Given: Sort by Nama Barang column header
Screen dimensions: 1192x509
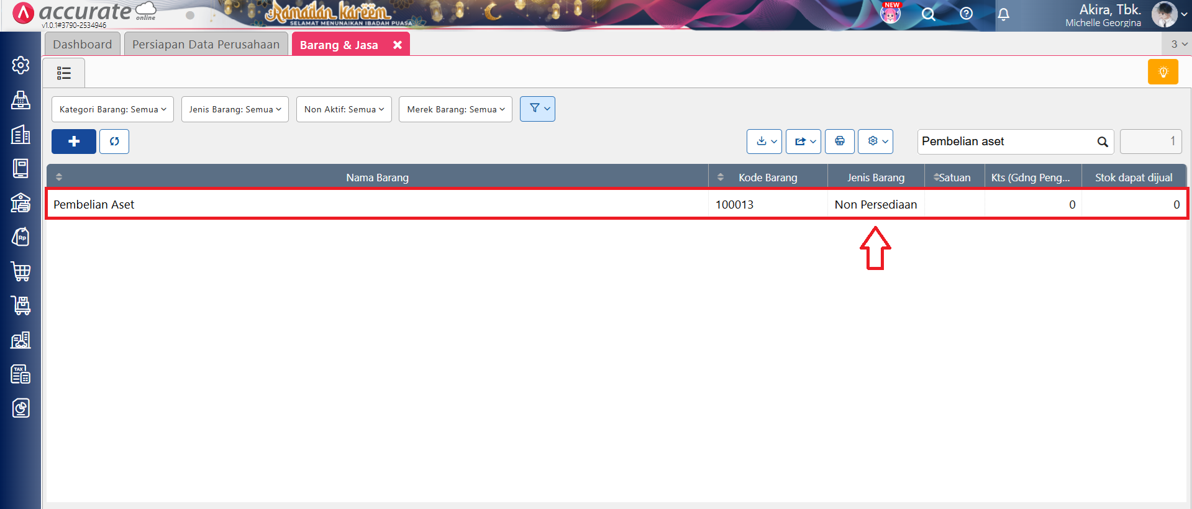Looking at the screenshot, I should (x=377, y=178).
